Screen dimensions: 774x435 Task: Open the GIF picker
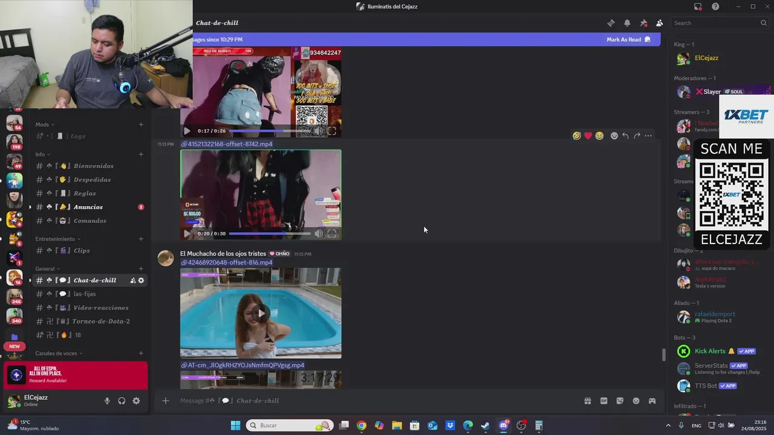tap(603, 401)
